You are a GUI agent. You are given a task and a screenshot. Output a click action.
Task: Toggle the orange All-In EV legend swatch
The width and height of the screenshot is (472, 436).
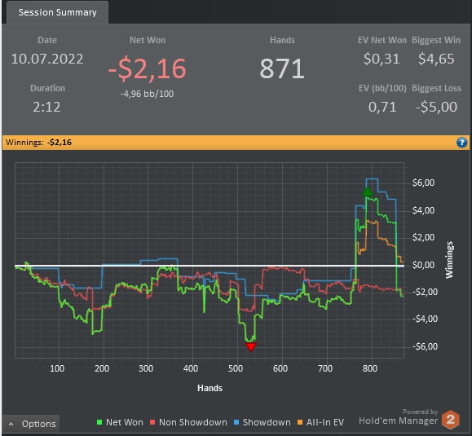(x=300, y=422)
